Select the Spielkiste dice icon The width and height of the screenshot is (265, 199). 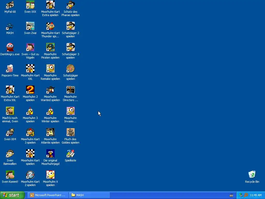point(70,153)
